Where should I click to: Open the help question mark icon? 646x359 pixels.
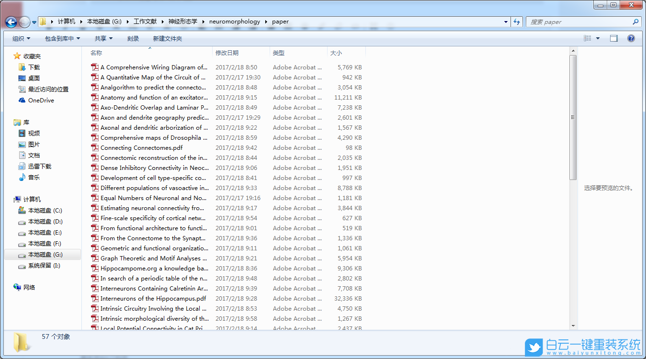pos(631,38)
